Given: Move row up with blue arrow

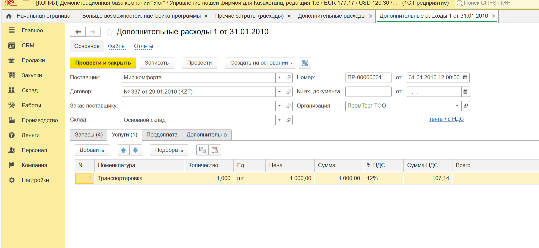Looking at the screenshot, I should 124,150.
